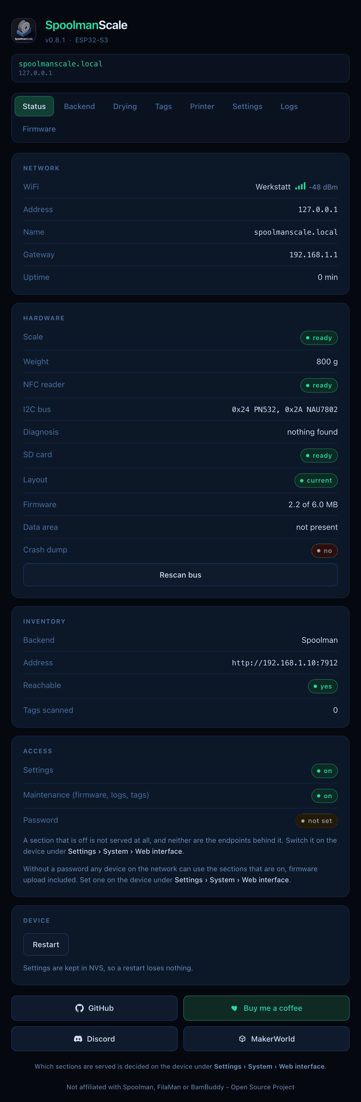The width and height of the screenshot is (361, 1102).
Task: Click the GitHub octocat icon
Action: point(79,1008)
